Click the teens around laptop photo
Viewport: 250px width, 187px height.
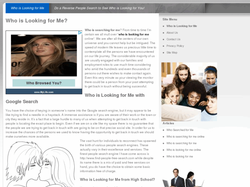[x=189, y=92]
